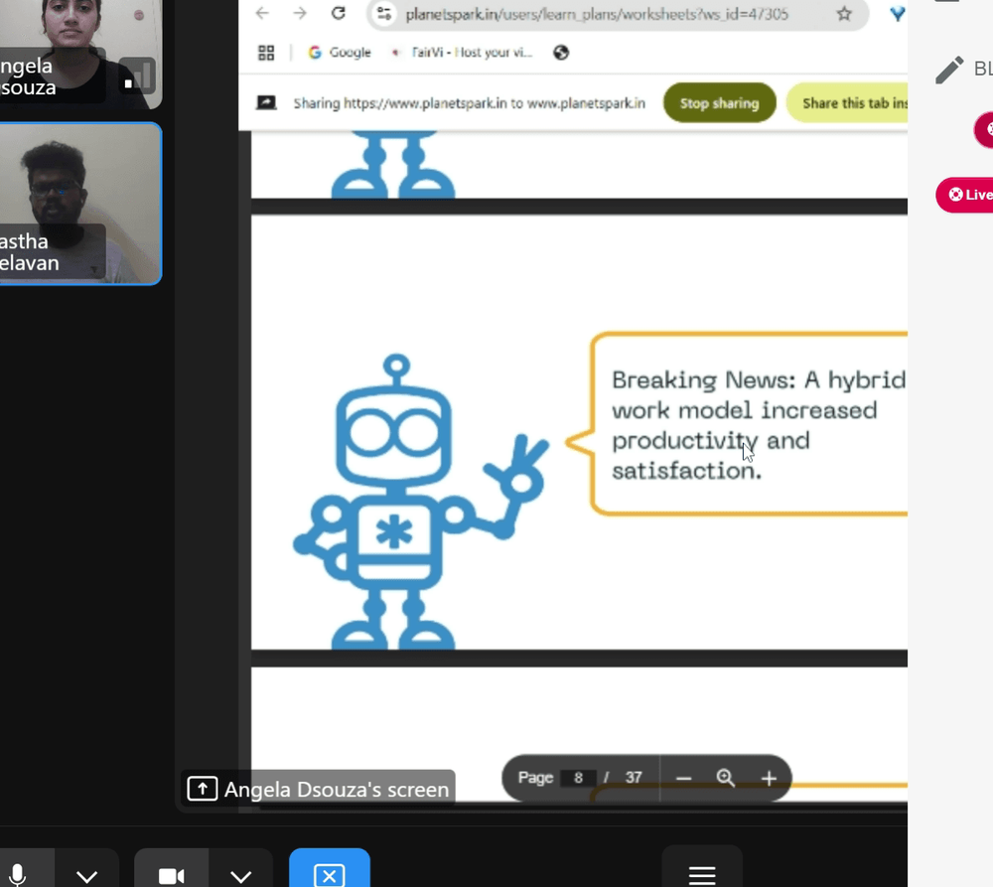This screenshot has width=993, height=887.
Task: Click the page number field showing 8
Action: [x=578, y=778]
